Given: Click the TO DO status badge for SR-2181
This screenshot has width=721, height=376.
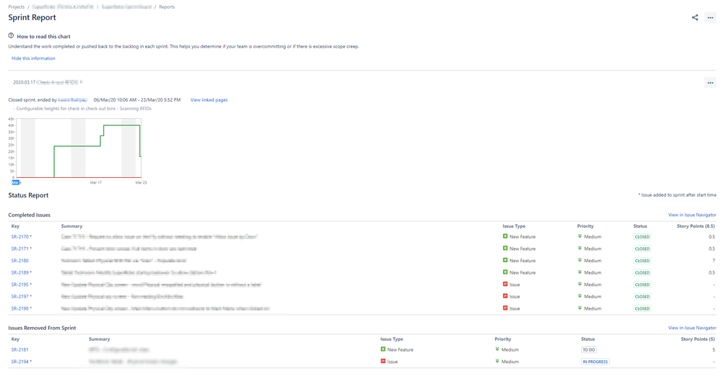Looking at the screenshot, I should click(589, 350).
